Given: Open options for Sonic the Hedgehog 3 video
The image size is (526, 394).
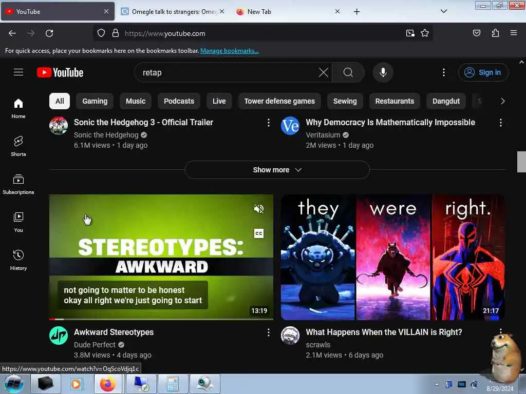Looking at the screenshot, I should (268, 123).
